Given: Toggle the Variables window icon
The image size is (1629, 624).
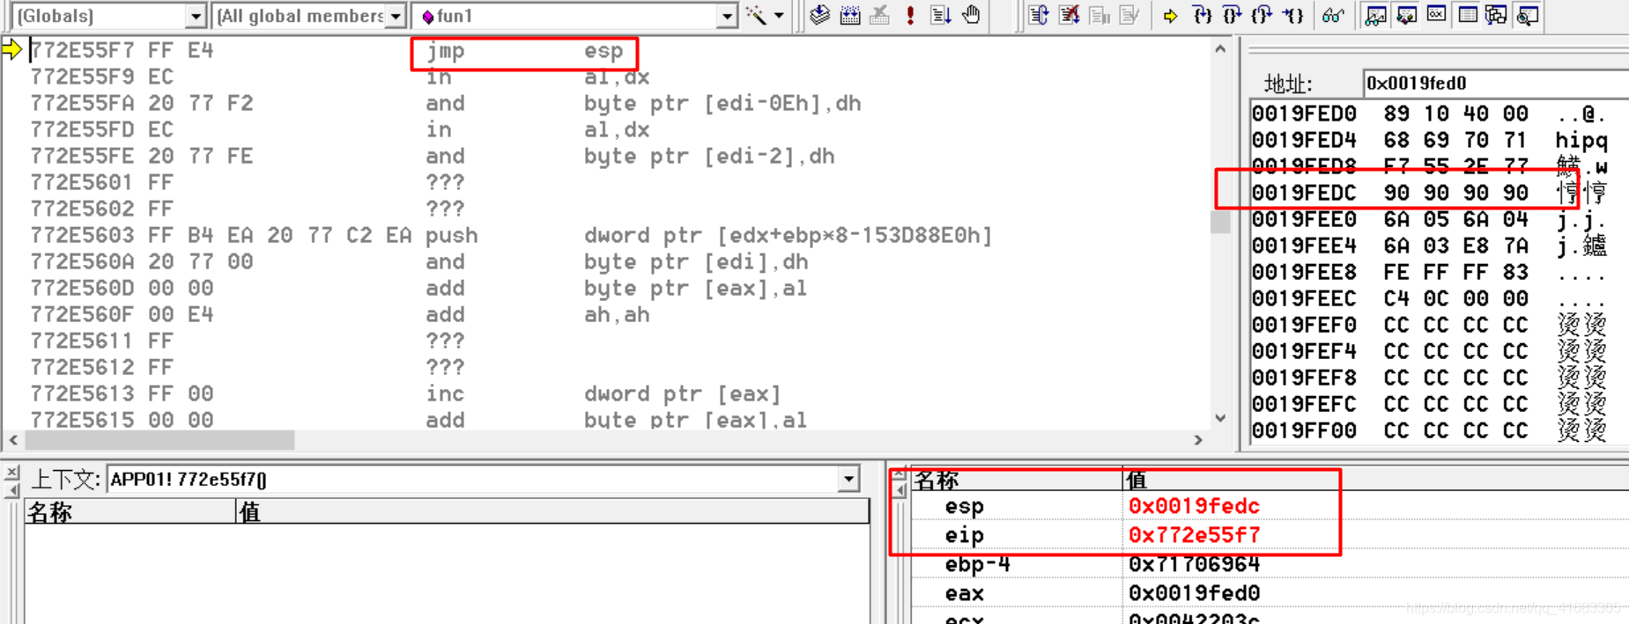Looking at the screenshot, I should [x=1406, y=15].
